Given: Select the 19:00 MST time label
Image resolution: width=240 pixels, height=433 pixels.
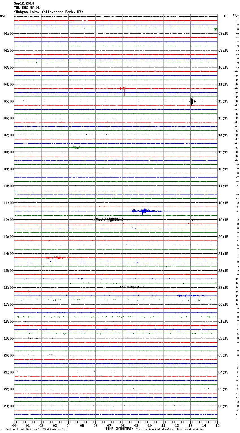Looking at the screenshot, I should [x=9, y=338].
